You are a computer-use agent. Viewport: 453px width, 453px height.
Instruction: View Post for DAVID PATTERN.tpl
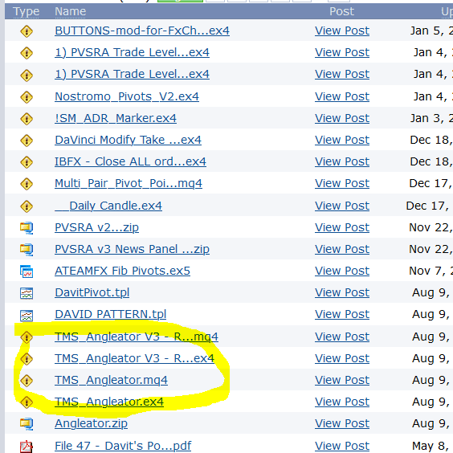tap(342, 314)
